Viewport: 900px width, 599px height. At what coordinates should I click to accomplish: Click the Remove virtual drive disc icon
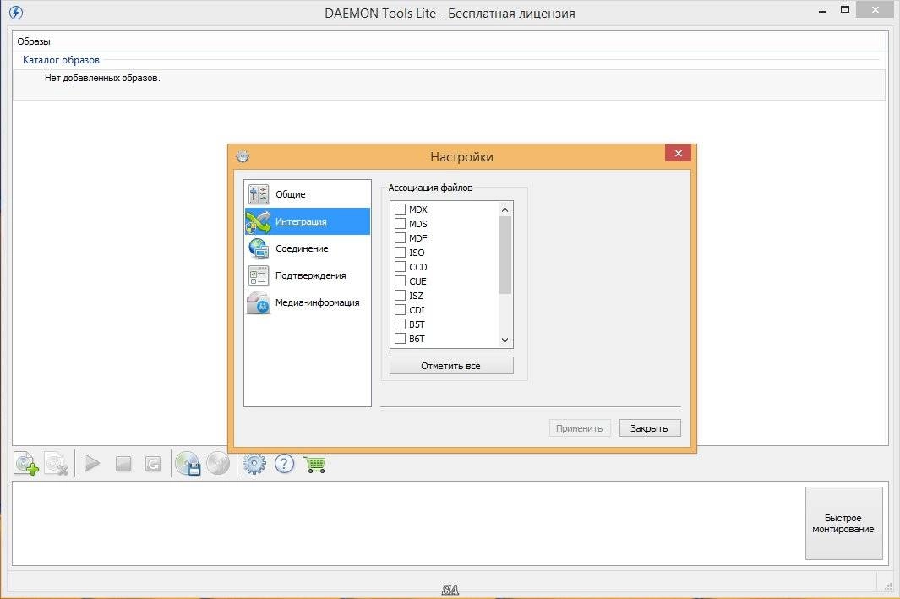(217, 464)
